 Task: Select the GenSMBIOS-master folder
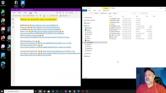point(115,19)
